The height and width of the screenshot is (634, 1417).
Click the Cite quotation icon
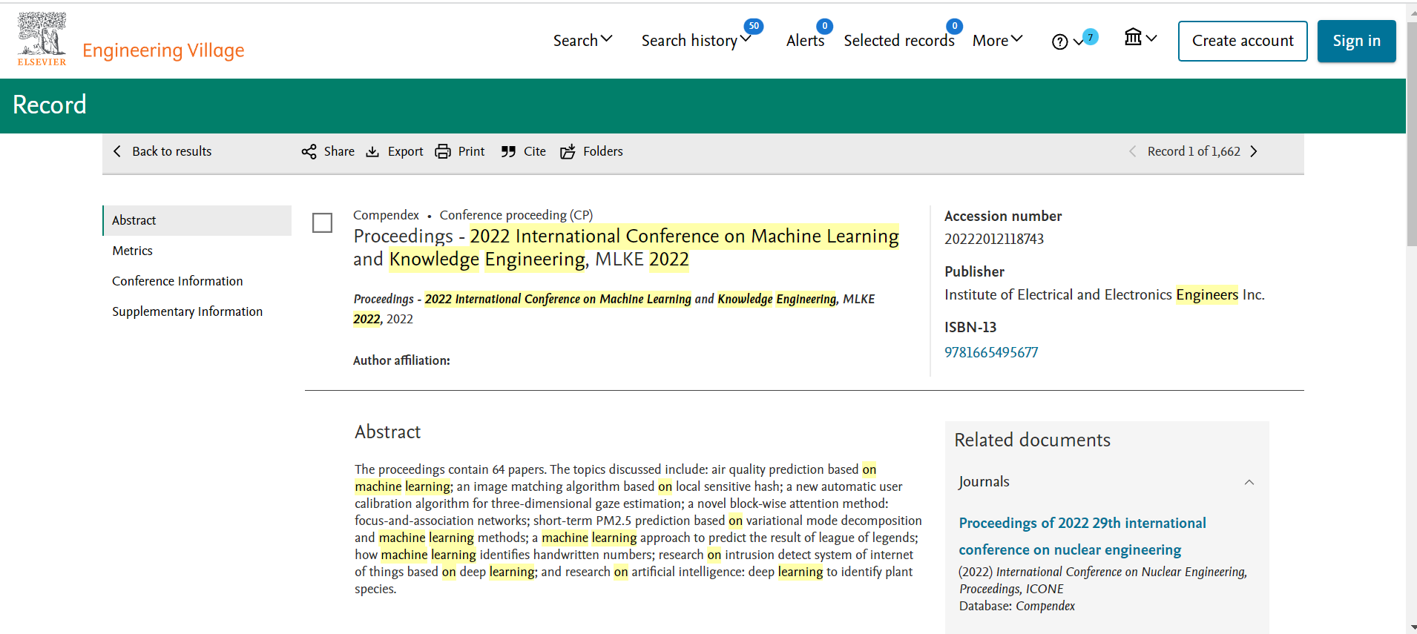(x=508, y=151)
